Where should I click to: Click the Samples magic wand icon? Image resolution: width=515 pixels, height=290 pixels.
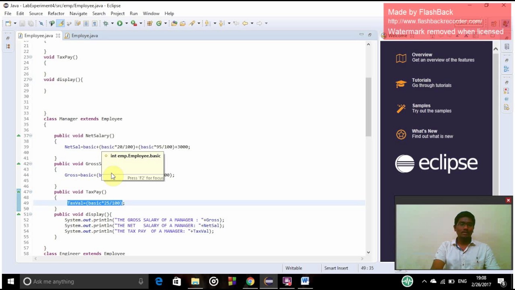(x=401, y=109)
